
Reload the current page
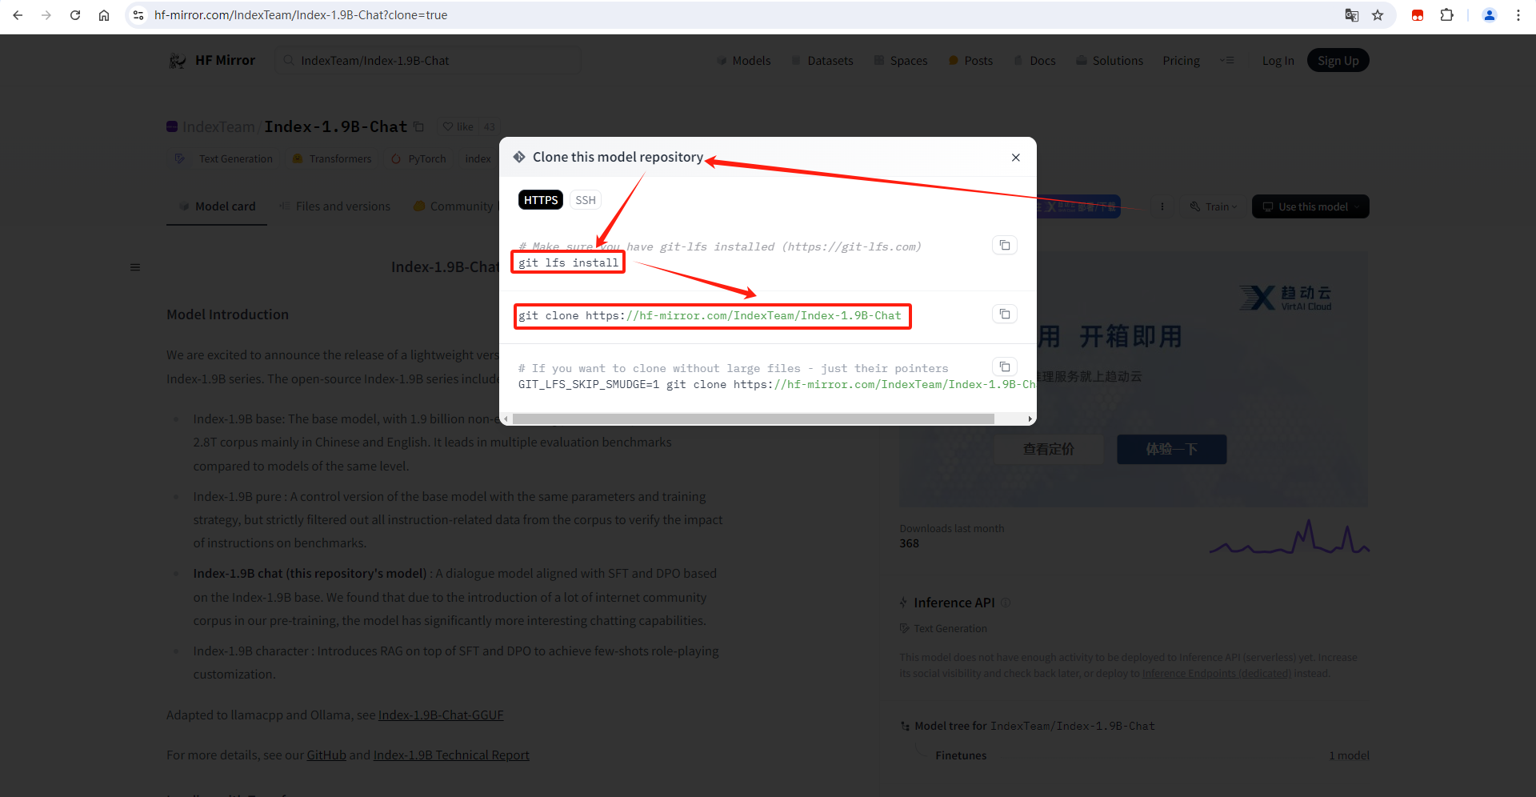point(75,15)
